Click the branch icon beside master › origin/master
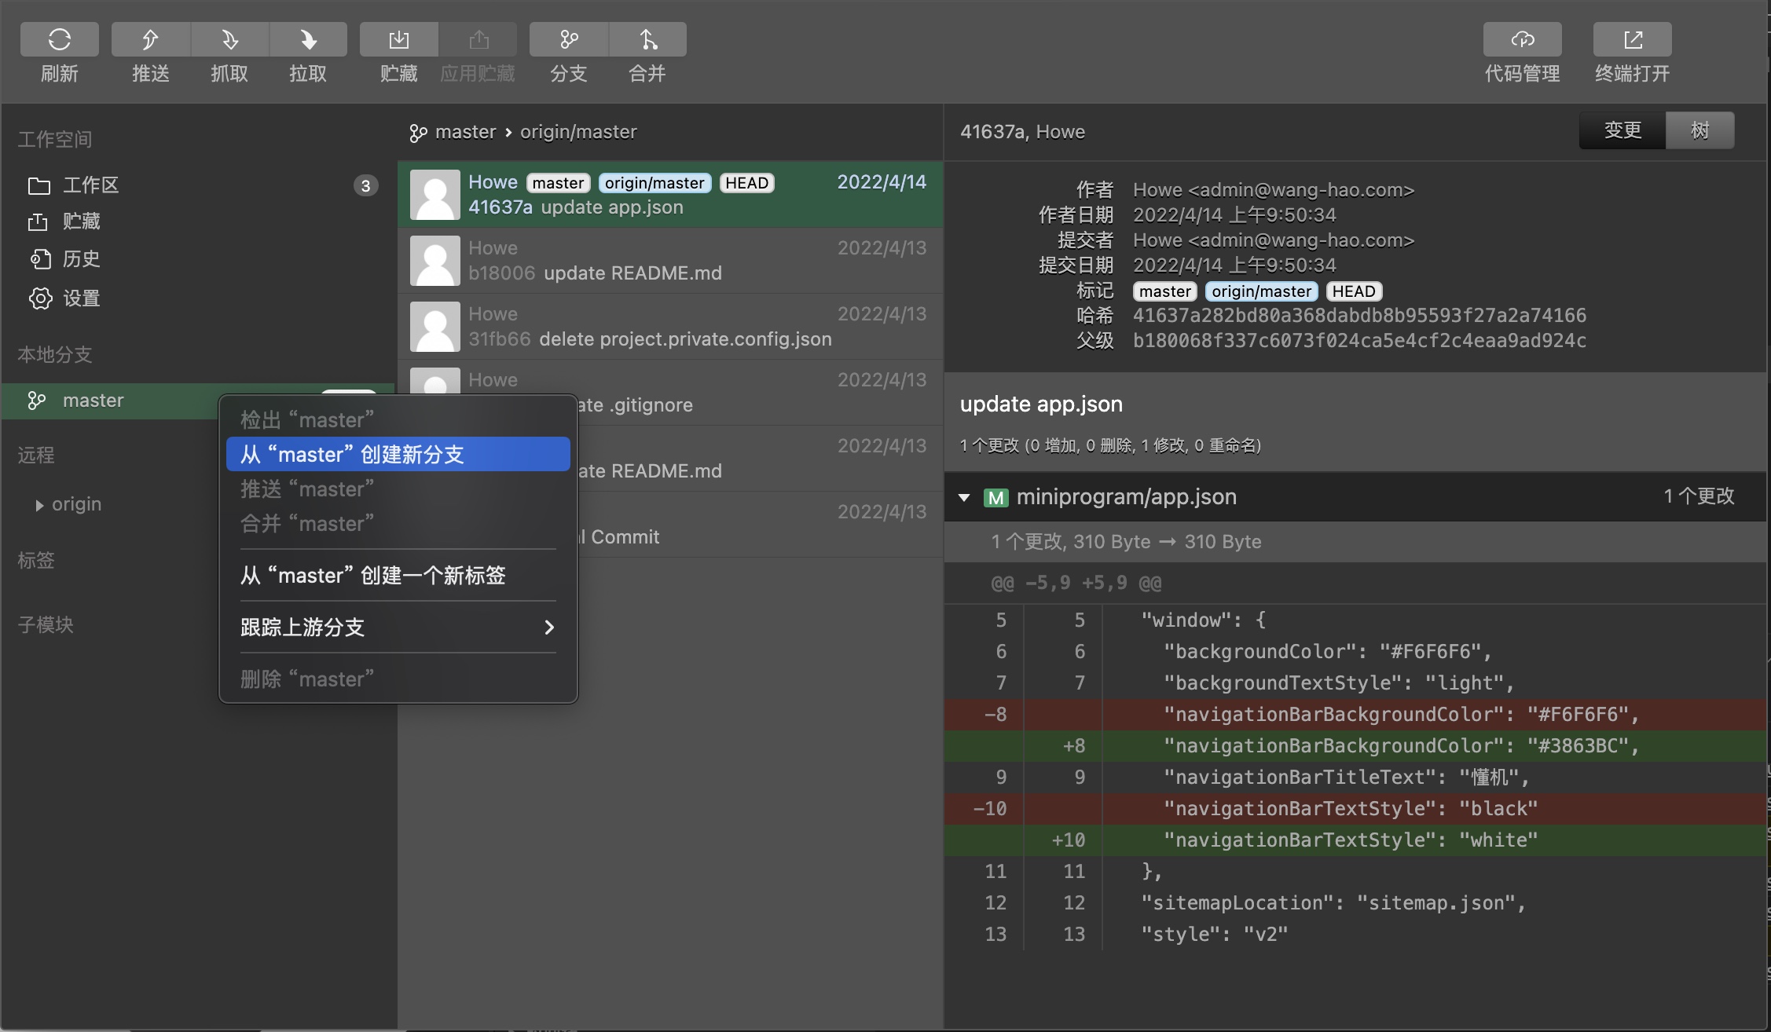 pyautogui.click(x=419, y=134)
